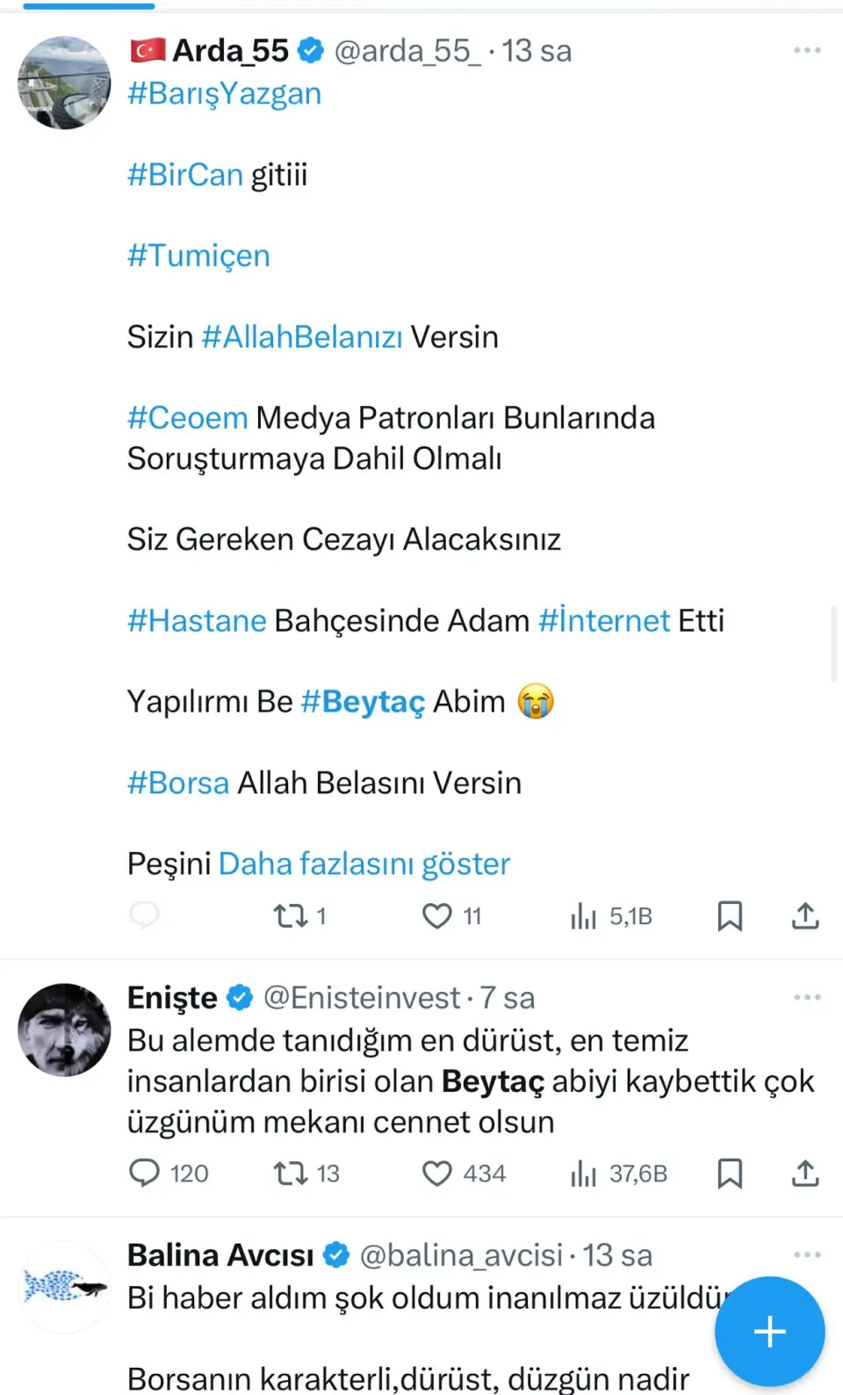Share the Enişte tweet
This screenshot has height=1395, width=843.
coord(805,1174)
